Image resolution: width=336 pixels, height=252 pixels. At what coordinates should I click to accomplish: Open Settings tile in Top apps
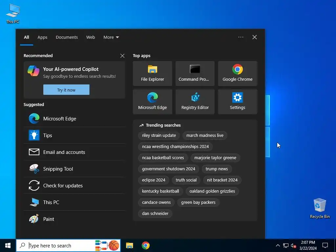[x=238, y=102]
